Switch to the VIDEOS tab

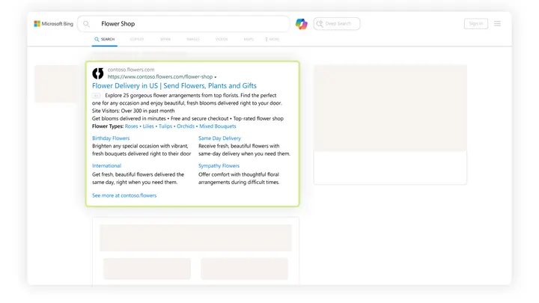point(222,39)
